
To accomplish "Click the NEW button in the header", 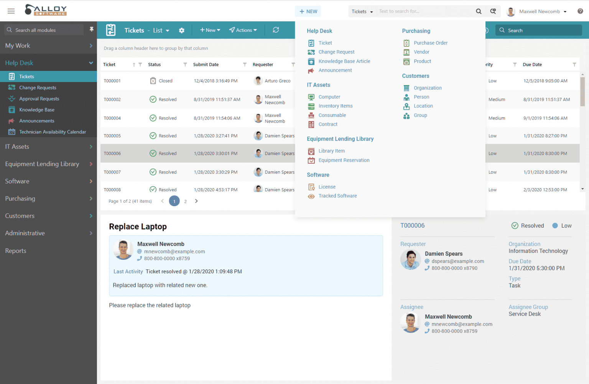I will point(308,11).
